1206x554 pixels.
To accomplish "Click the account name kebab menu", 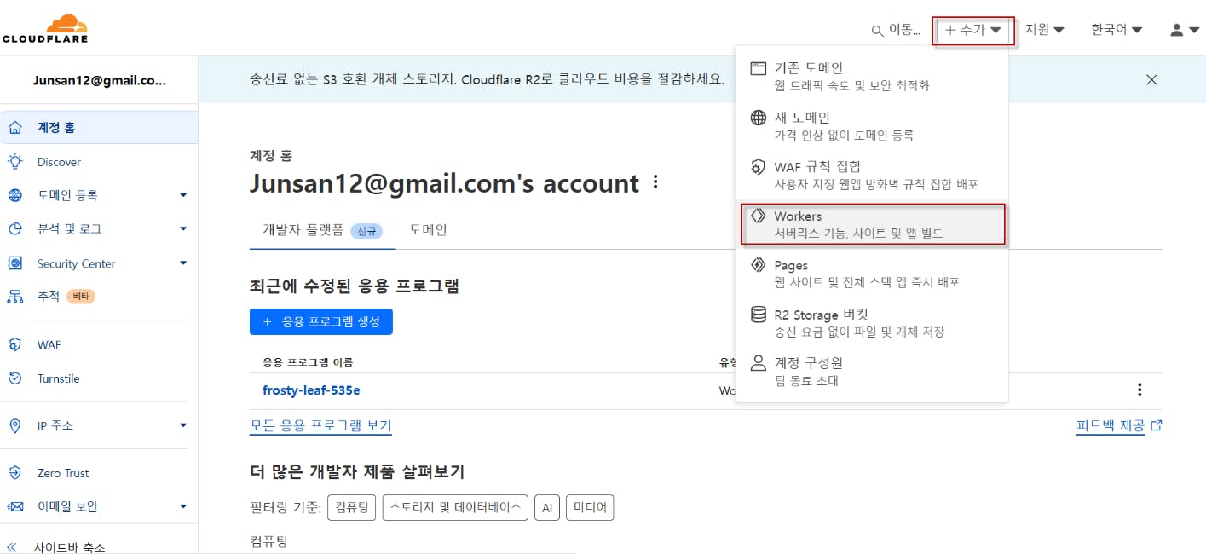I will coord(655,182).
